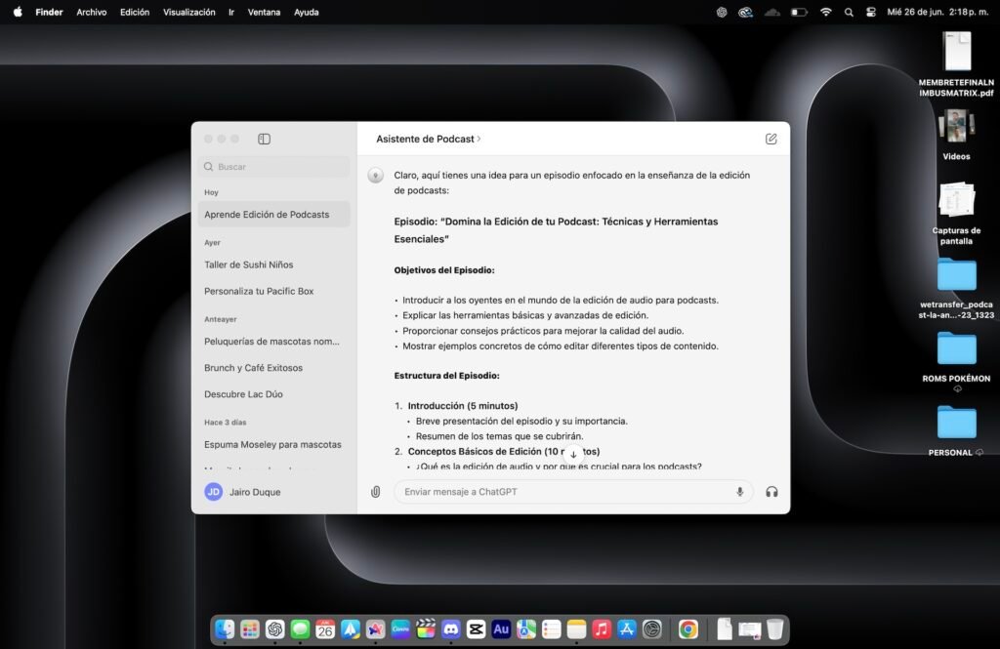Open Discord from the Dock
1000x649 pixels.
point(451,629)
